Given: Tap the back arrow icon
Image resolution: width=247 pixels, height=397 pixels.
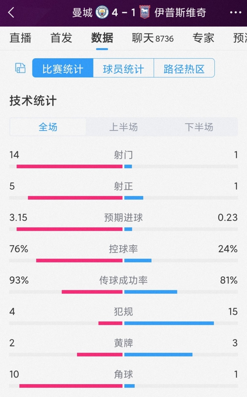Looking at the screenshot, I should (x=12, y=13).
